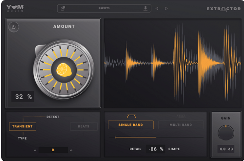Click the Yum Audio logo
Screen dimensions: 244x161
tap(15, 8)
